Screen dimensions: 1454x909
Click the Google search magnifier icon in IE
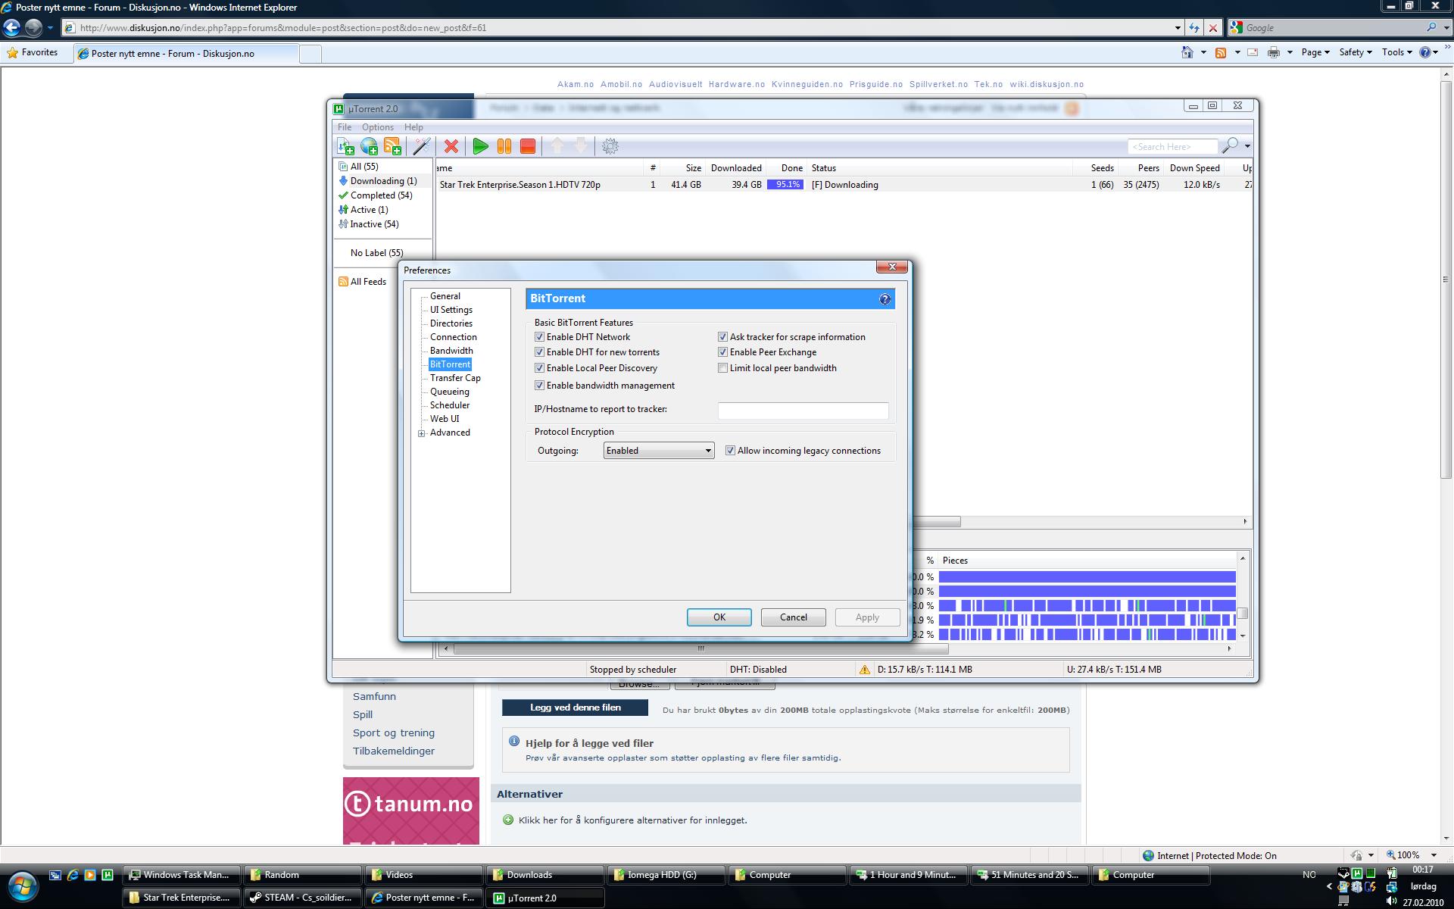tap(1431, 27)
